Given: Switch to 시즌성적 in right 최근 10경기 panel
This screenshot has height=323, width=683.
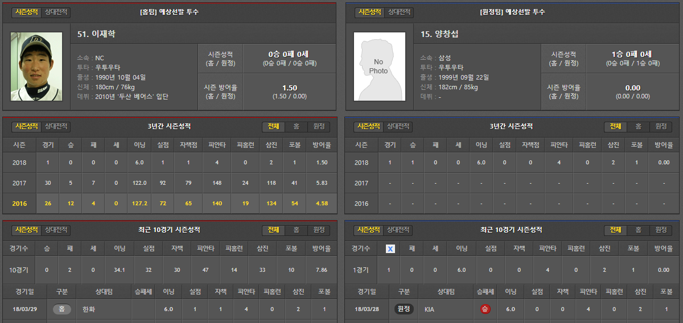Looking at the screenshot, I should pyautogui.click(x=369, y=230).
